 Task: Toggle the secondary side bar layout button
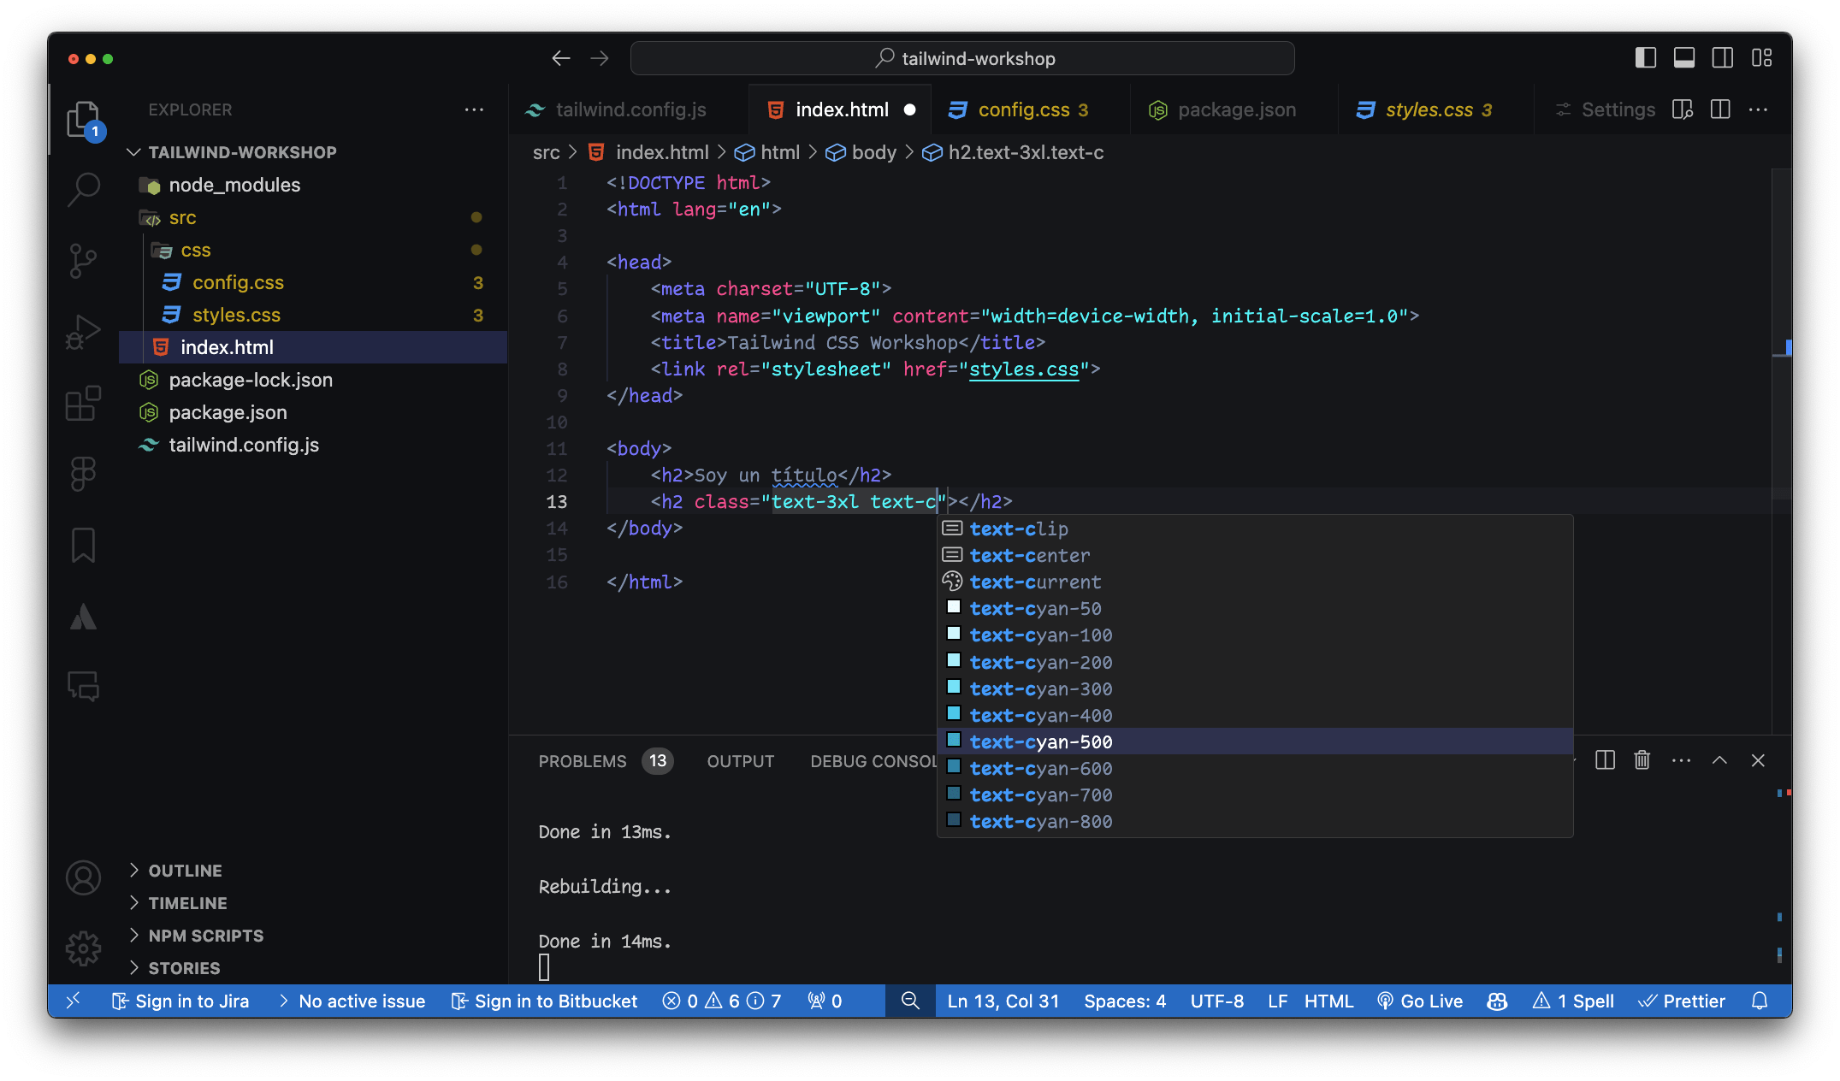coord(1723,58)
